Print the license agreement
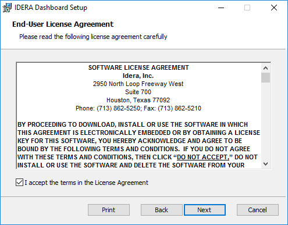Viewport: 288px width, 225px height. click(x=109, y=210)
